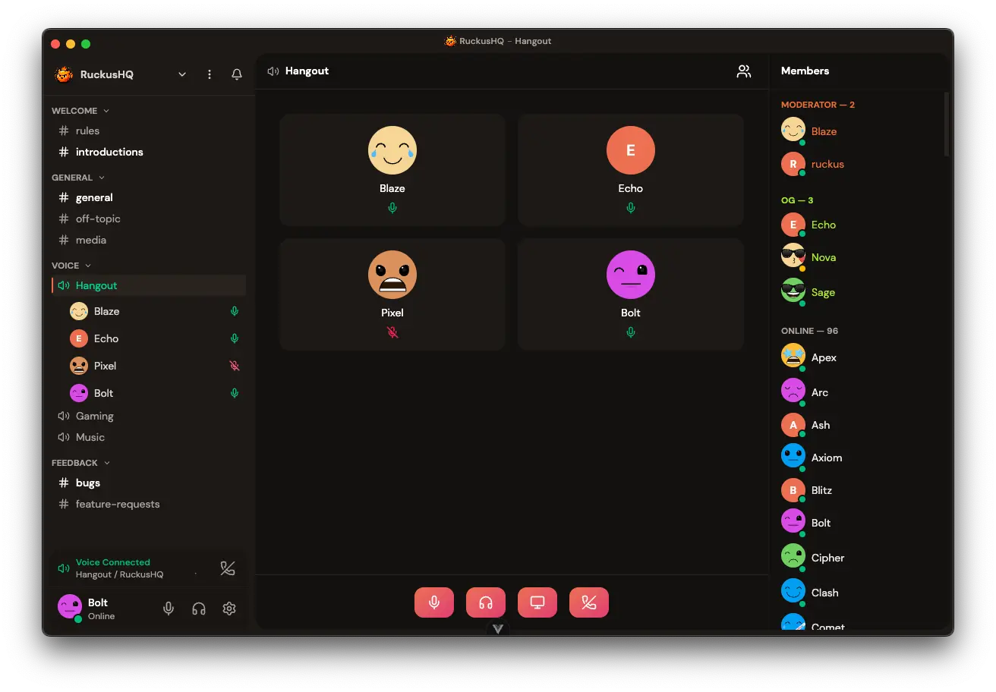The width and height of the screenshot is (996, 692).
Task: Open the feature-requests channel
Action: pyautogui.click(x=149, y=504)
